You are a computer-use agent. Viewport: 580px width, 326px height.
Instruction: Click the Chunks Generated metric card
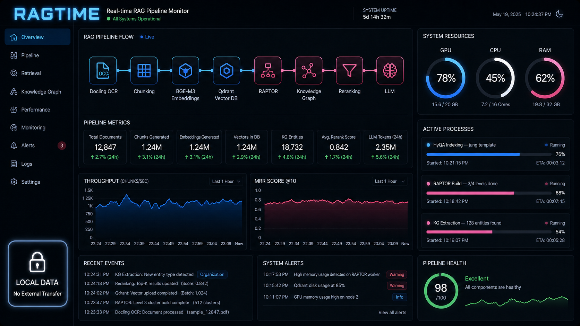click(152, 147)
